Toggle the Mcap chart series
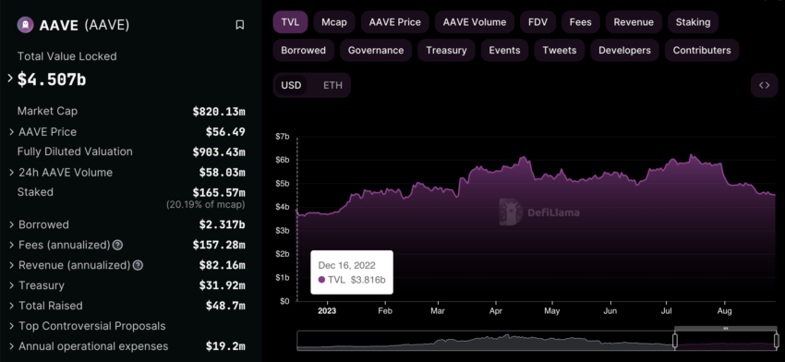 [334, 22]
